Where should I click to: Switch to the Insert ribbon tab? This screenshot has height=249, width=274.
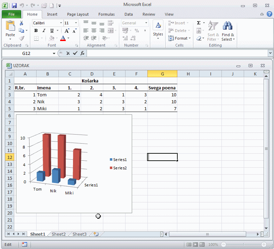[x=52, y=14]
